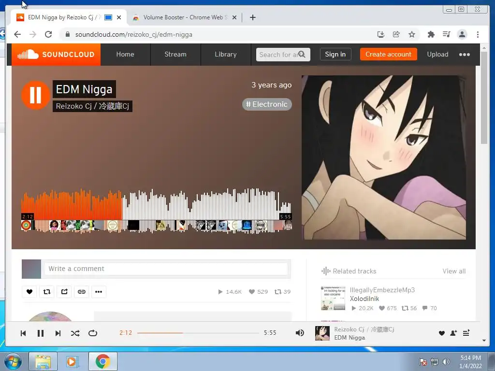
Task: Open the related track Xolodilnik
Action: [364, 299]
